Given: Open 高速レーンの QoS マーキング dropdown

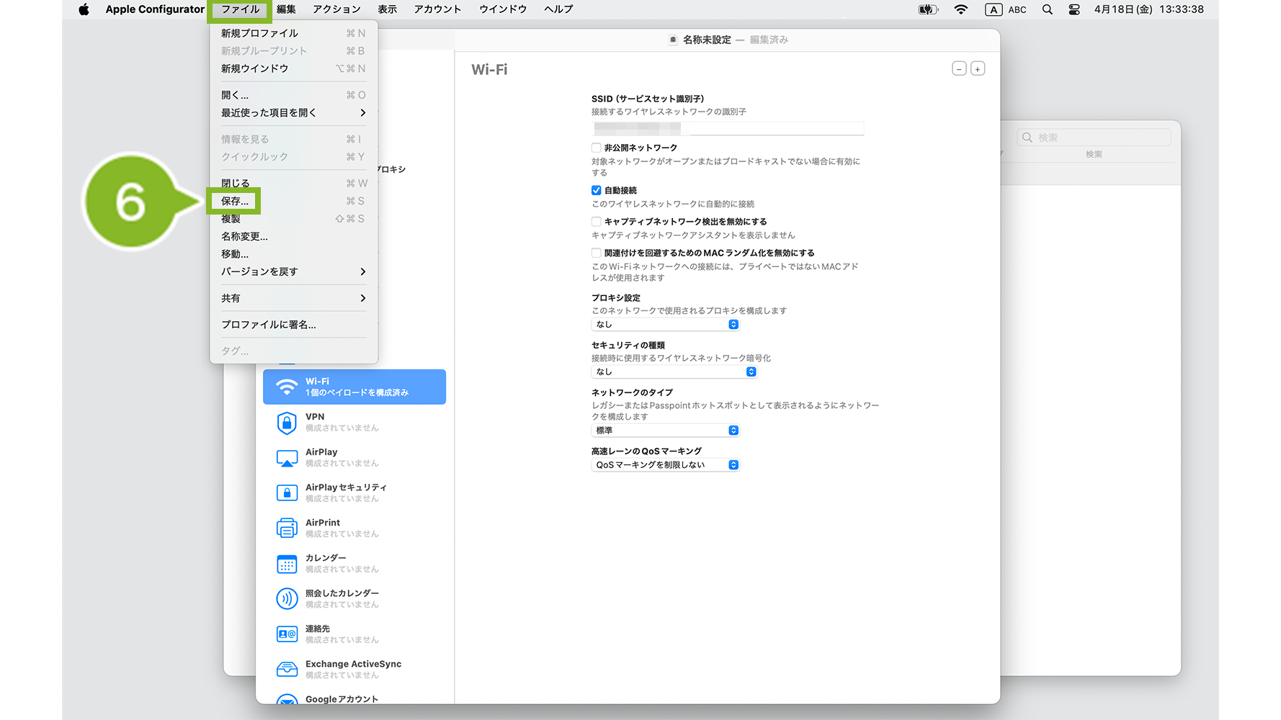Looking at the screenshot, I should (x=666, y=464).
